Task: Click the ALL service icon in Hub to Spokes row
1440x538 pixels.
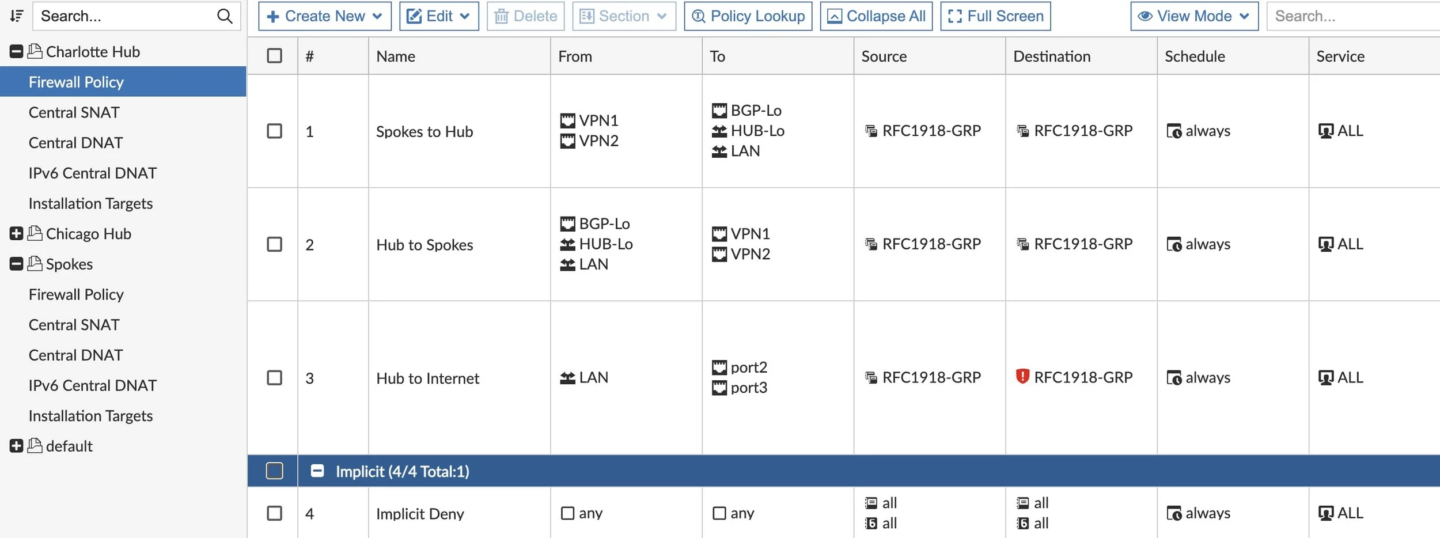Action: [1326, 245]
